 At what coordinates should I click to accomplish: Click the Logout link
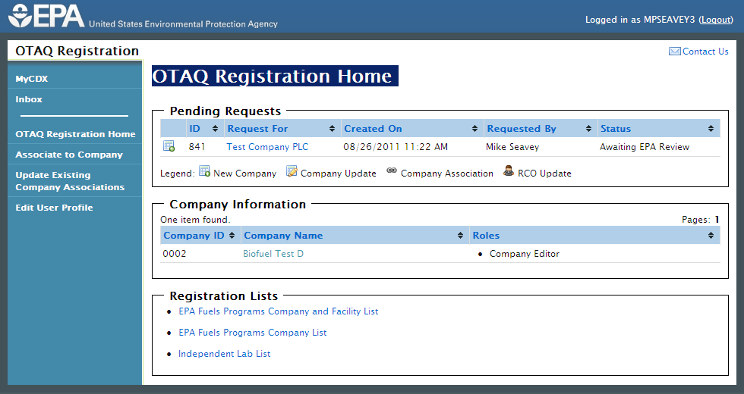point(716,20)
